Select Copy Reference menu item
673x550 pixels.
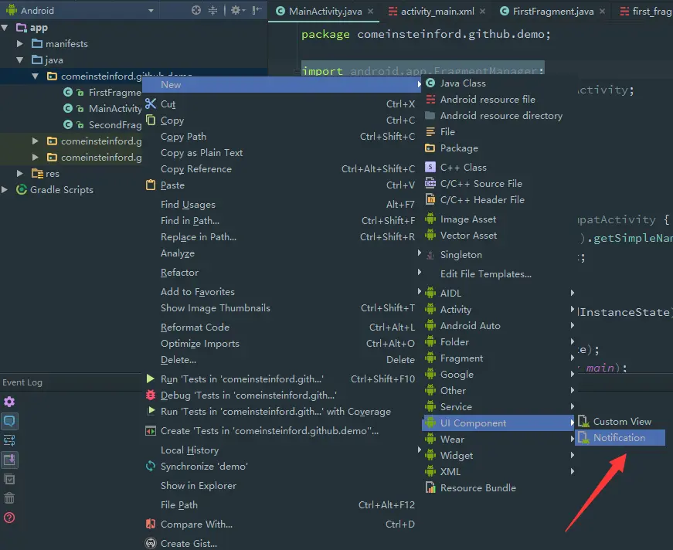coord(283,168)
